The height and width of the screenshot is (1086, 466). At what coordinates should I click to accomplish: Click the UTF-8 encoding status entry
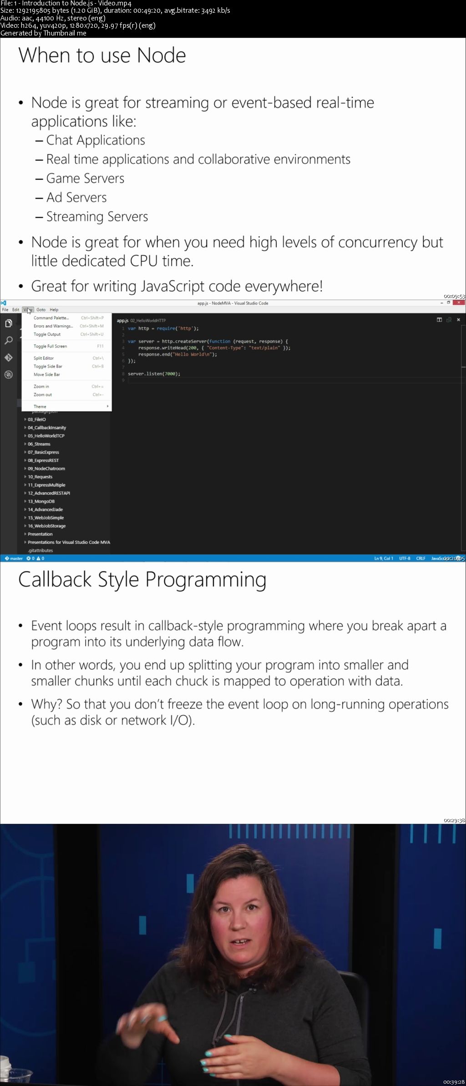point(405,558)
